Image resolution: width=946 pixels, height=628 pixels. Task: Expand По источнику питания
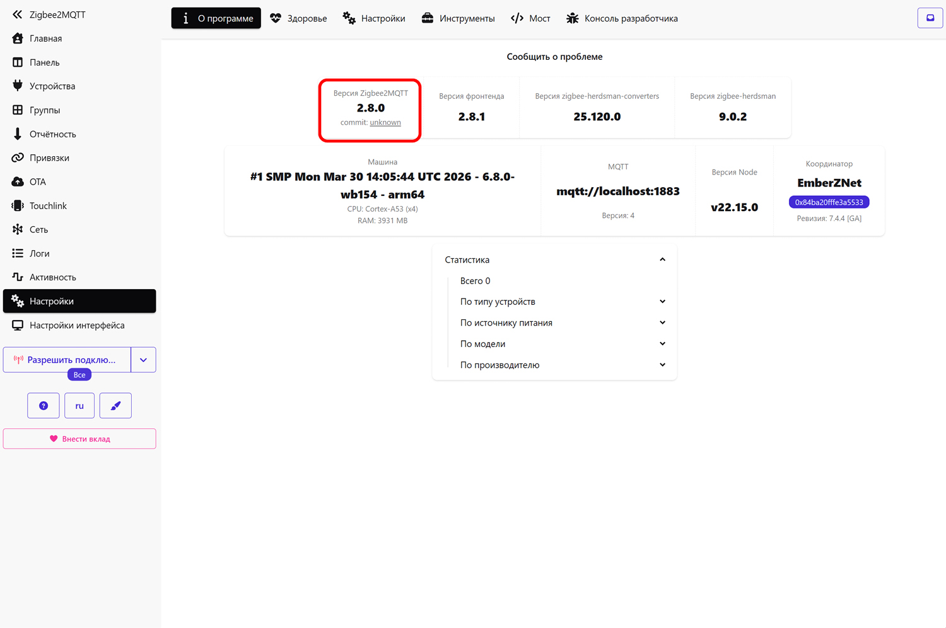563,323
